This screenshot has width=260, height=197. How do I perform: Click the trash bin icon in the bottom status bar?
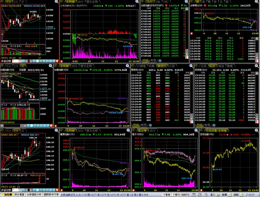[194, 195]
